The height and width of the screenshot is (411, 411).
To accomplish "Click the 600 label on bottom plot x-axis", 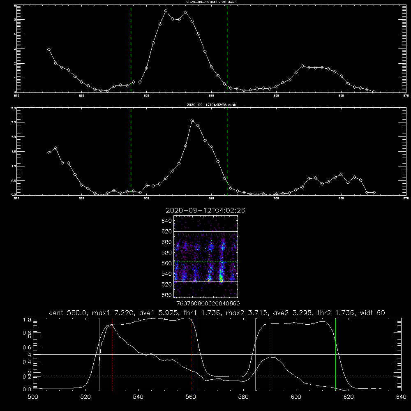I will (x=296, y=397).
